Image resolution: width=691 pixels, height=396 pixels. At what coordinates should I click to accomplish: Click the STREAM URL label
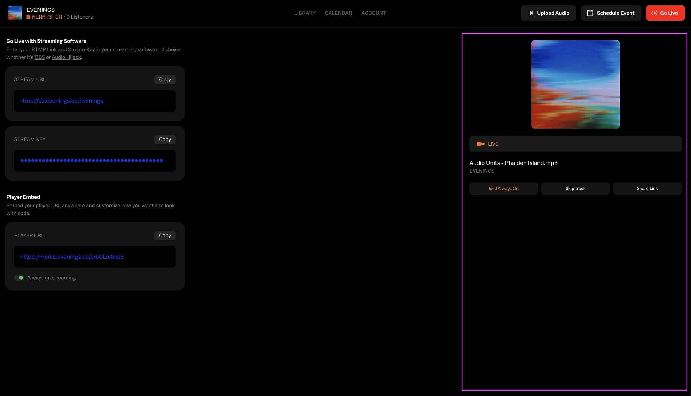[30, 79]
